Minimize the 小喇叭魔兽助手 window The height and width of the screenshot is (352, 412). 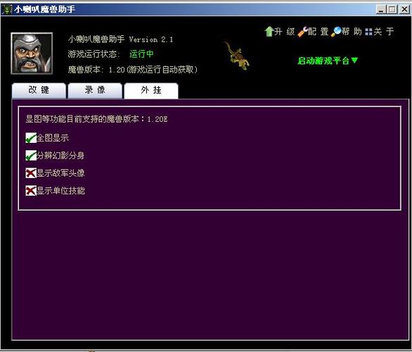coord(381,10)
